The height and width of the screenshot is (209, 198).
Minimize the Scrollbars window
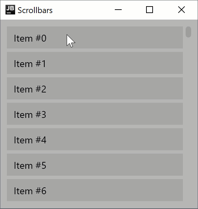118,10
